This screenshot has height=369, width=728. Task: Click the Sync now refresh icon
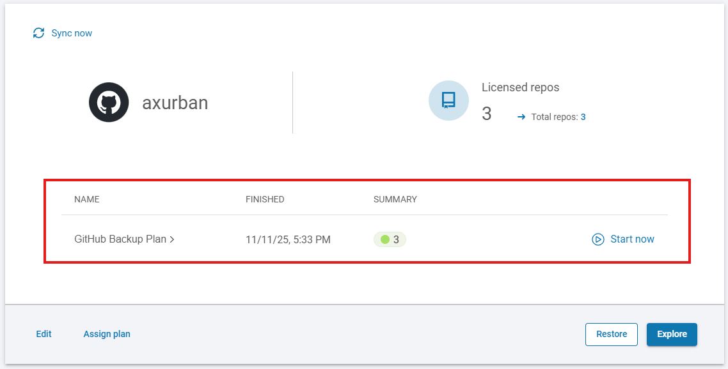39,33
